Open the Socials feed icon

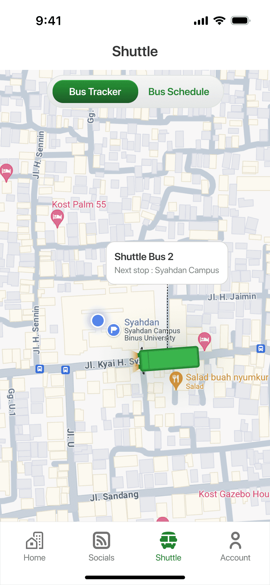tap(102, 540)
